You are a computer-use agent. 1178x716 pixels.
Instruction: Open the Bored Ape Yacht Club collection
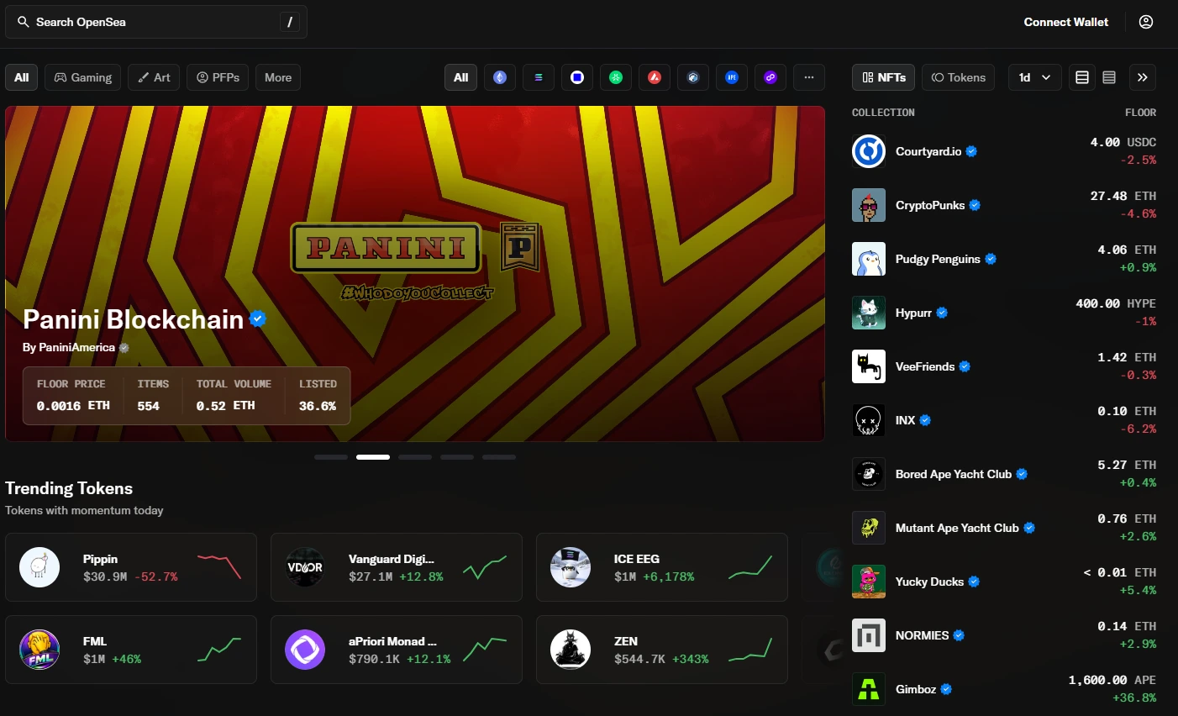(955, 474)
